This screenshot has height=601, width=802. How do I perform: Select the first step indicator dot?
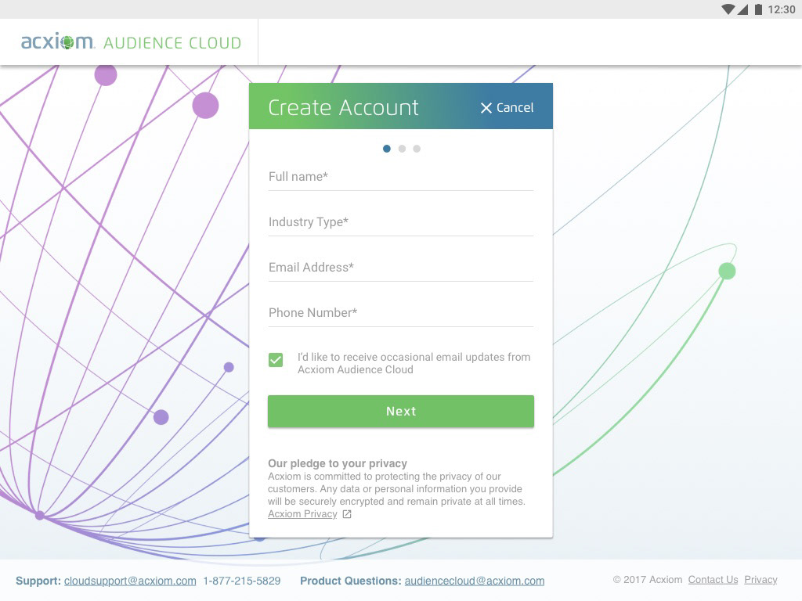point(387,149)
